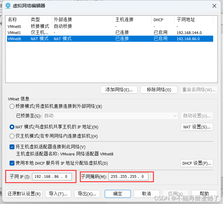Select the VMnet1 row
Viewport: 223px width, 204px height.
click(110, 33)
